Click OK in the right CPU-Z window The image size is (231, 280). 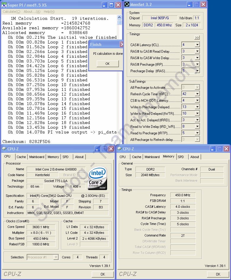218,274
